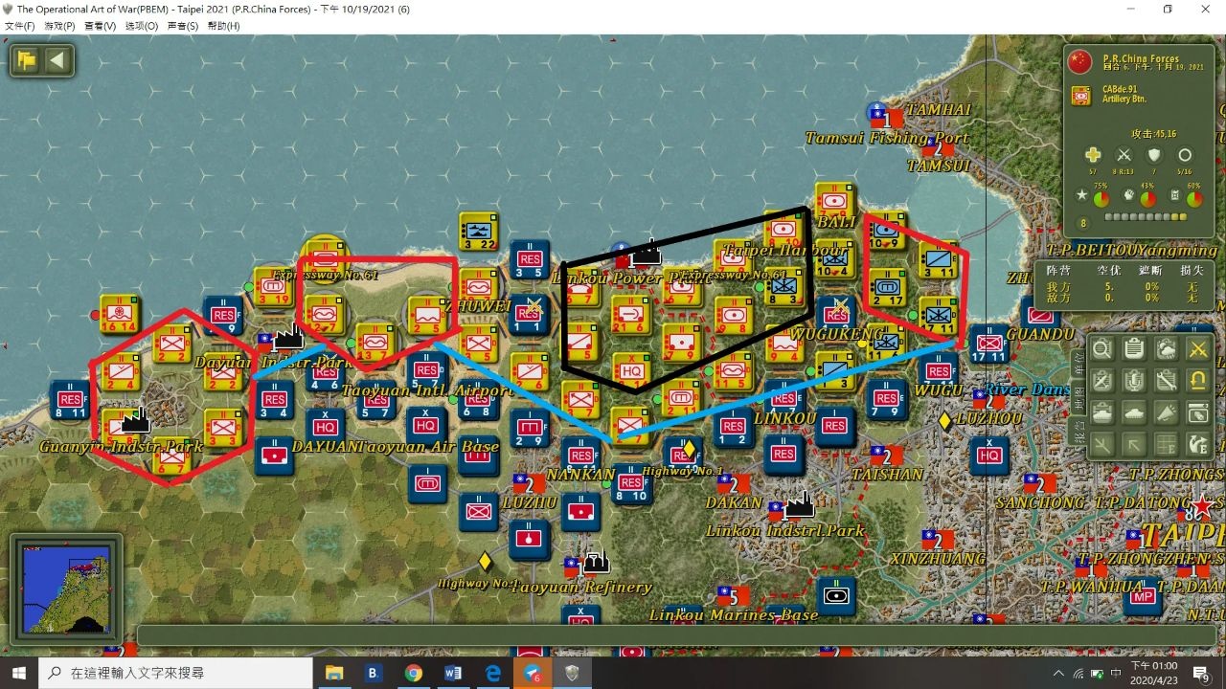Screen dimensions: 1226x689
Task: Click the yellow crossed swords icon
Action: coord(1197,349)
